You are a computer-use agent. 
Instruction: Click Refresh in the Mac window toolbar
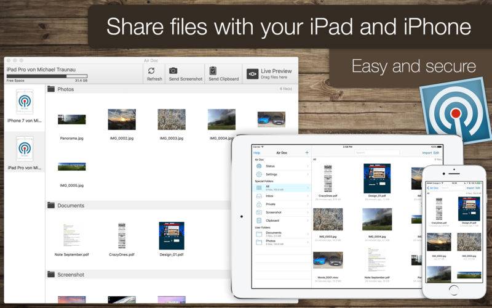(154, 74)
